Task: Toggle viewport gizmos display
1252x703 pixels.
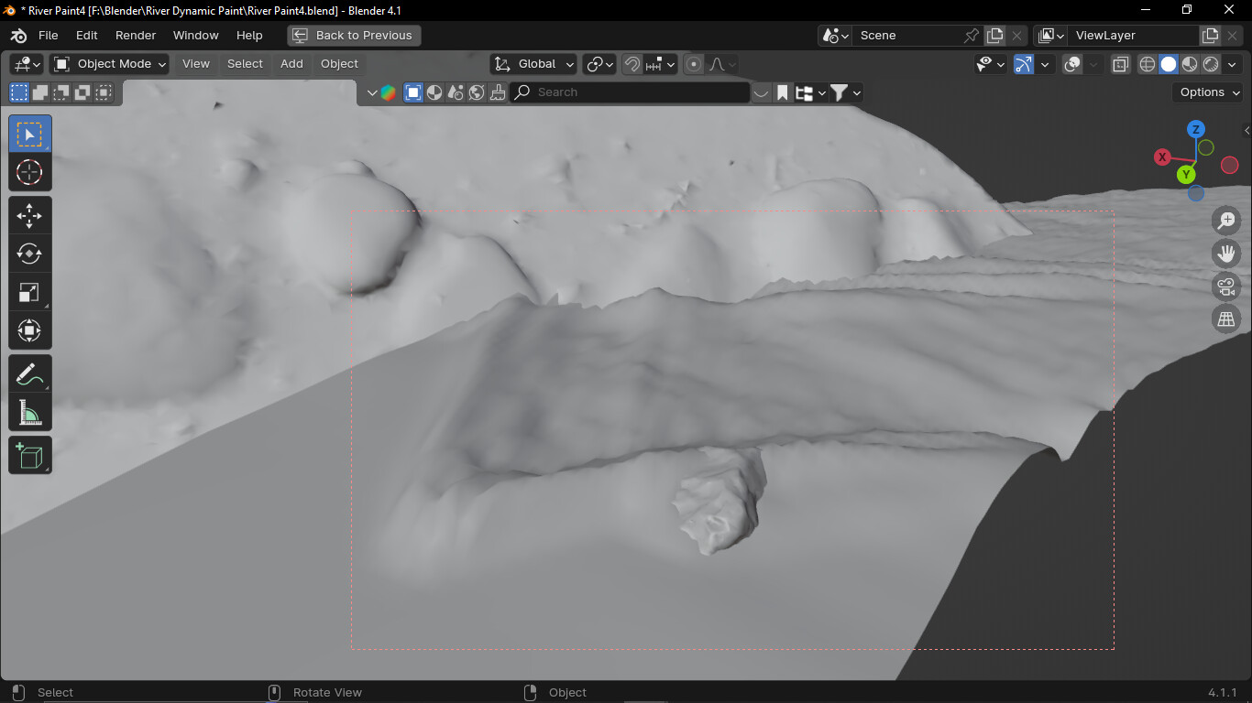Action: [x=1024, y=64]
